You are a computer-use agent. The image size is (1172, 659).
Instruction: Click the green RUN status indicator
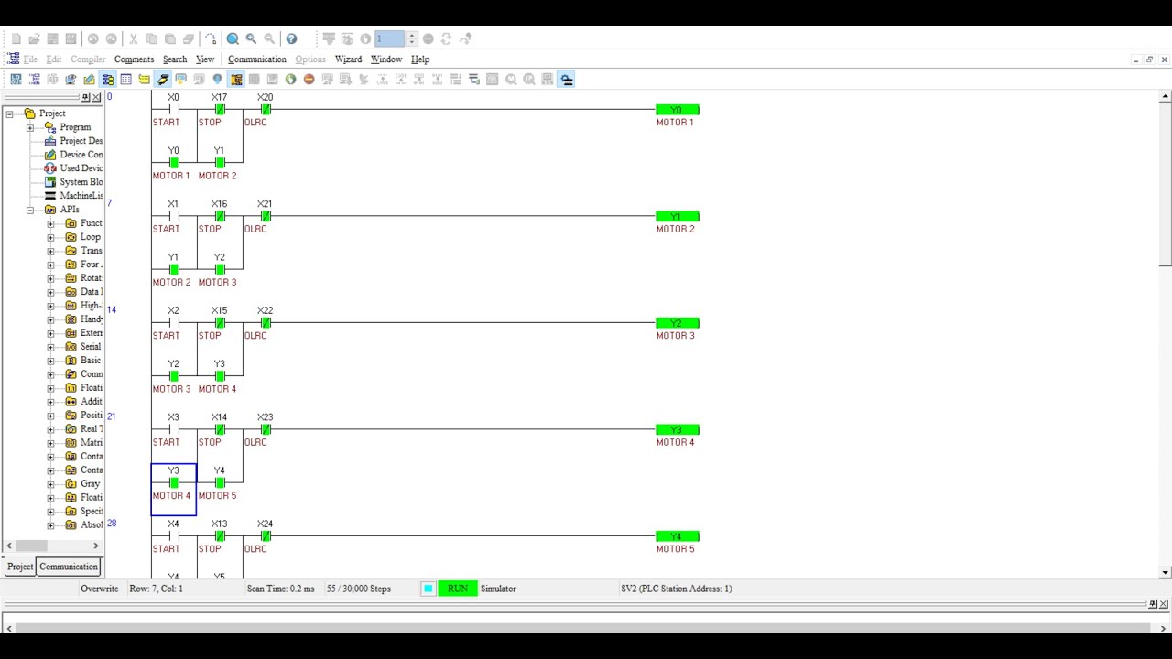click(x=458, y=589)
